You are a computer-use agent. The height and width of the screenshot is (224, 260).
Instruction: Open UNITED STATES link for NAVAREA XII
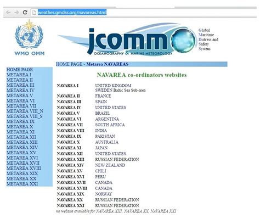tap(111, 154)
